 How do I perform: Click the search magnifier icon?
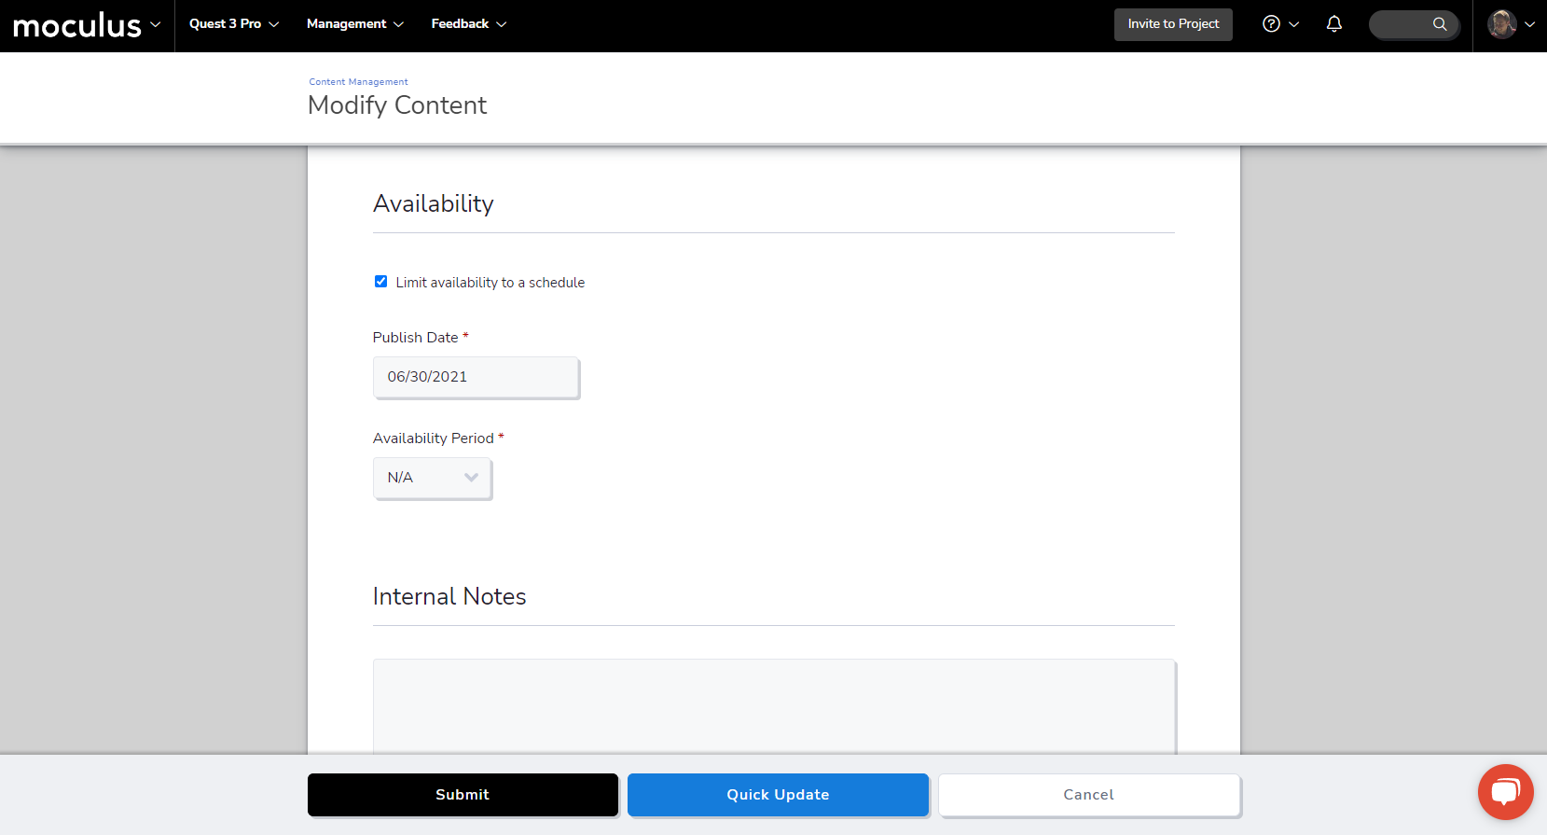click(x=1440, y=24)
